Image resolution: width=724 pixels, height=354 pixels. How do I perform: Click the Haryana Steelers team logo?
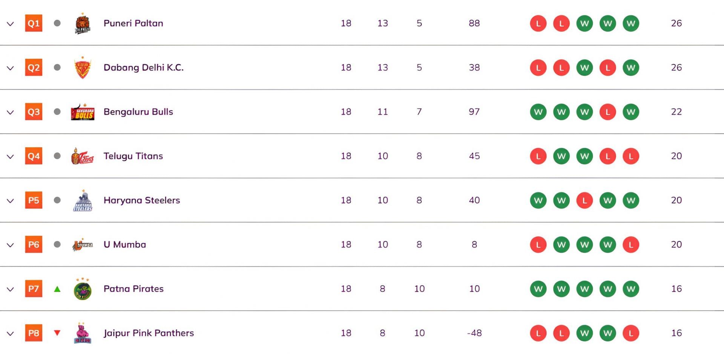pyautogui.click(x=83, y=201)
